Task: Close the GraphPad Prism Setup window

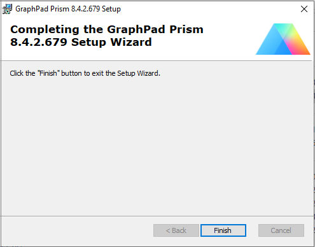Action: tap(304, 9)
